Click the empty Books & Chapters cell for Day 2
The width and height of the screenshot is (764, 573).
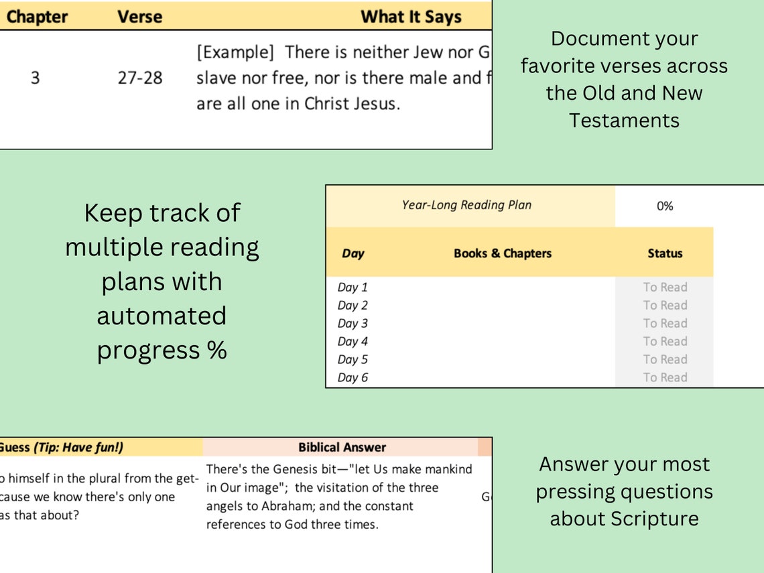(503, 305)
